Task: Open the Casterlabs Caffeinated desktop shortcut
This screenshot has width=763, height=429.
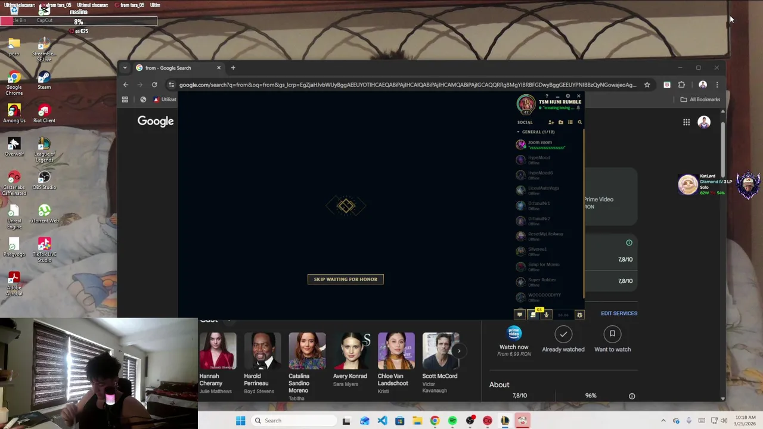Action: (14, 184)
